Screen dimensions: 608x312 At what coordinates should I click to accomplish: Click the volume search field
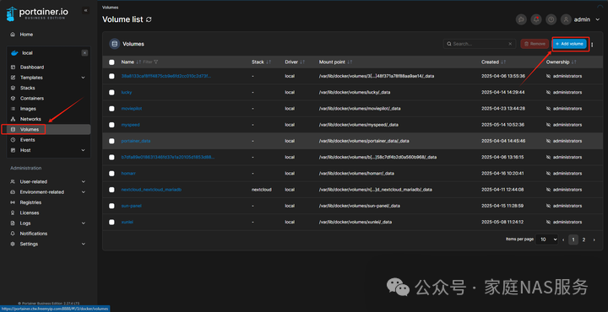tap(480, 44)
